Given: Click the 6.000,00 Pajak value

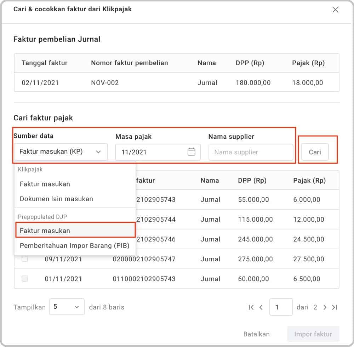Looking at the screenshot, I should point(307,199).
